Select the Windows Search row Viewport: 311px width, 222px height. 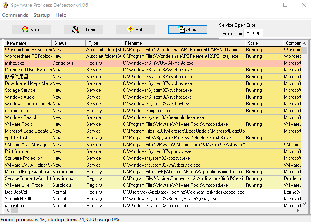153,117
